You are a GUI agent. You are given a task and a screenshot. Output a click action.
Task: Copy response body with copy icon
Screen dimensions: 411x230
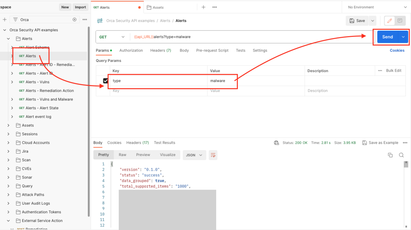point(390,155)
